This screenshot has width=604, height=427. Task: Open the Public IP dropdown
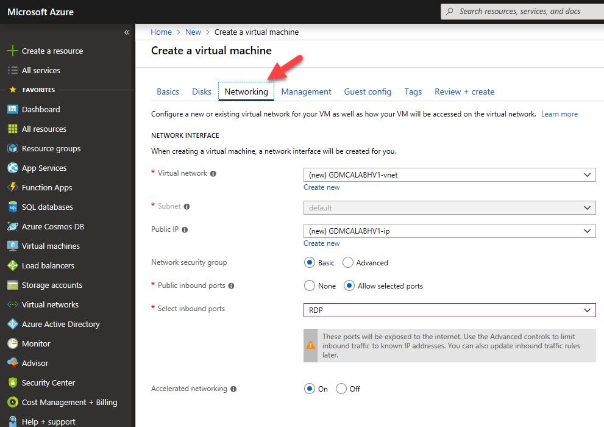[x=450, y=231]
